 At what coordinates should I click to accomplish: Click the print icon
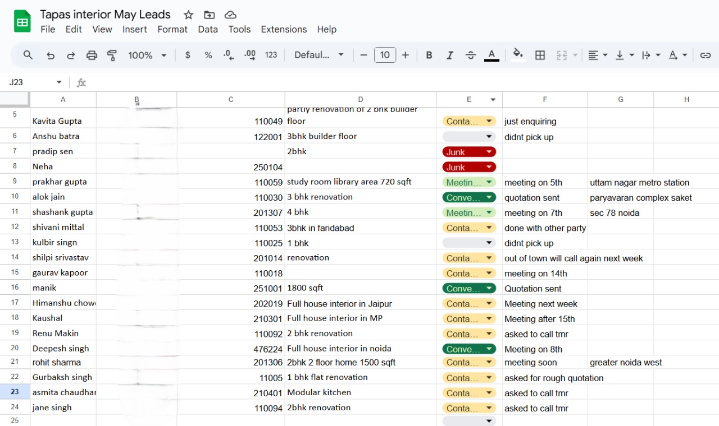pyautogui.click(x=92, y=55)
